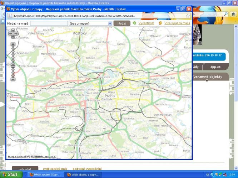Click the Home button in main Firefox window

pos(233,14)
